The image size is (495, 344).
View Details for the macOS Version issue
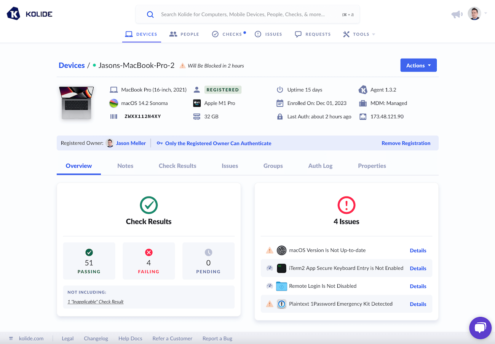point(418,250)
